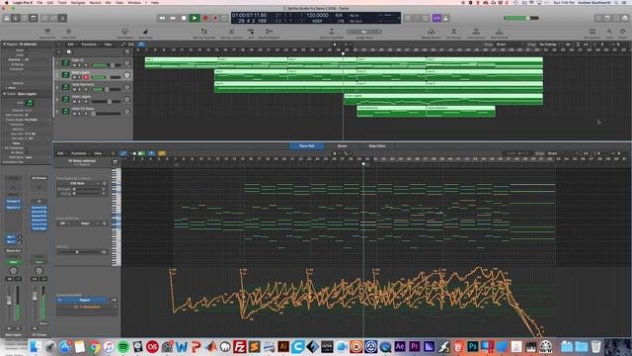This screenshot has height=356, width=632.
Task: Click the red Record button
Action: tap(205, 18)
